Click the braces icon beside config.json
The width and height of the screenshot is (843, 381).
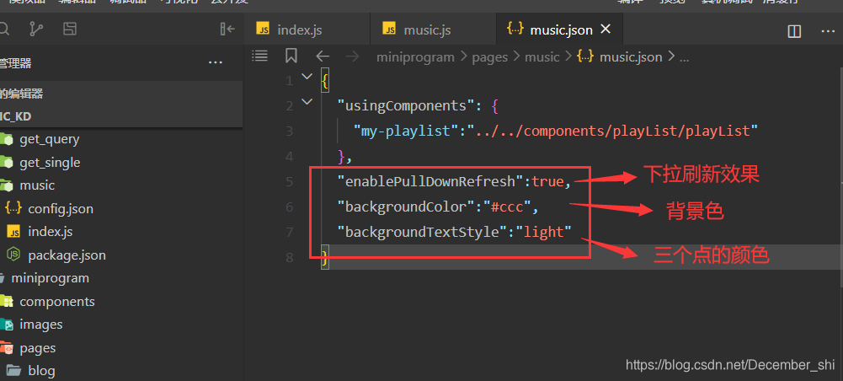13,207
